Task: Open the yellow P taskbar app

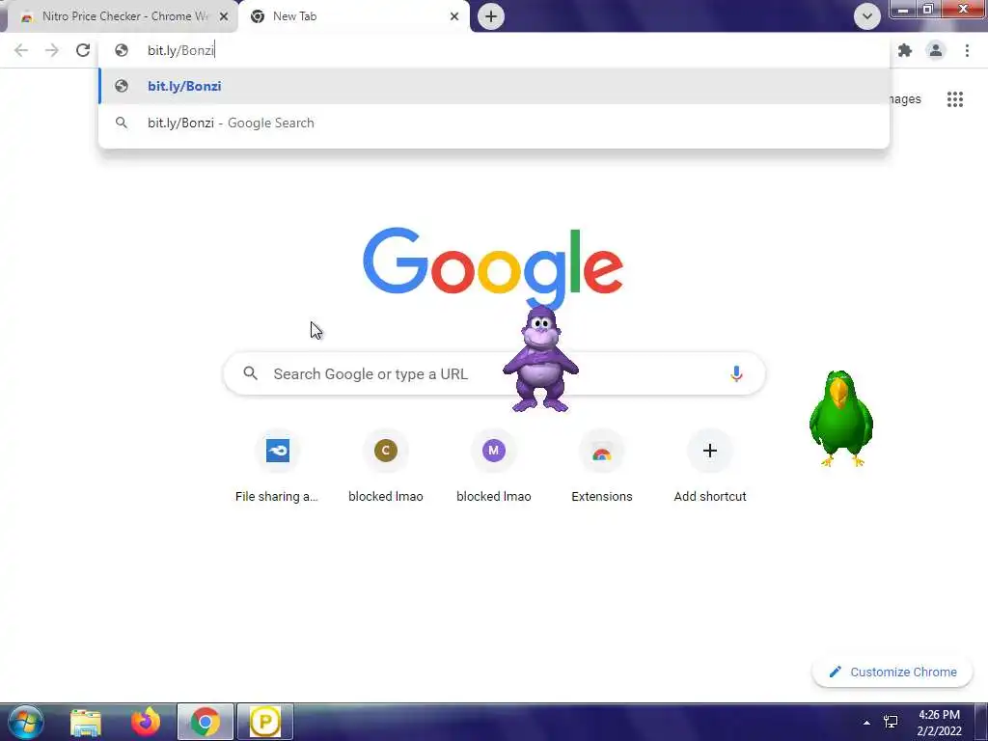Action: coord(265,722)
